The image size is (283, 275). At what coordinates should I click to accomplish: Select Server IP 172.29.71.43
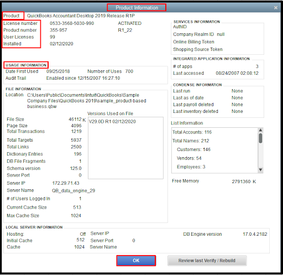click(x=66, y=183)
